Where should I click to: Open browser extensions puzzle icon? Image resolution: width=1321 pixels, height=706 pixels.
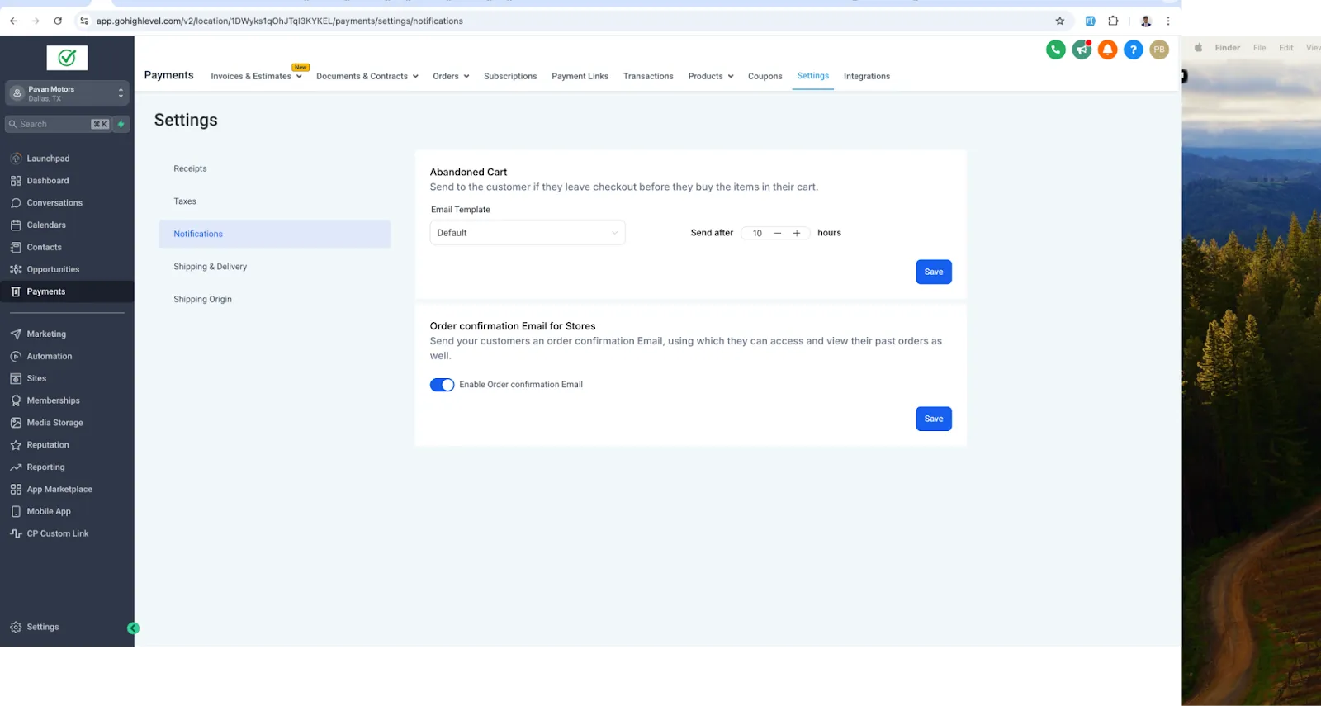[x=1113, y=21]
